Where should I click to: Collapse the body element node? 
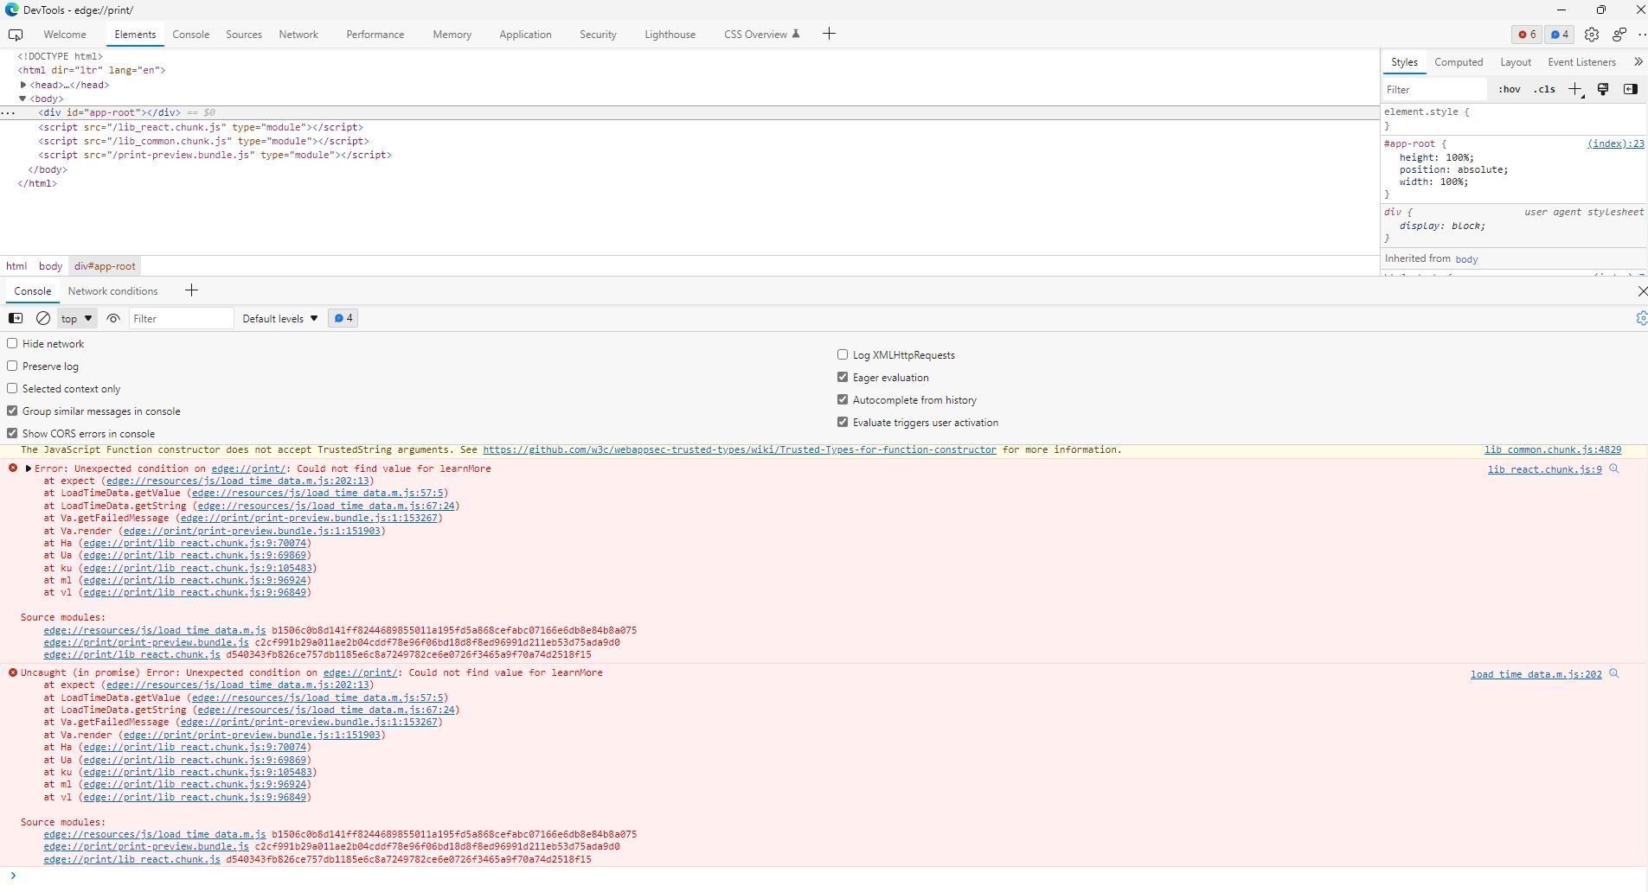23,99
